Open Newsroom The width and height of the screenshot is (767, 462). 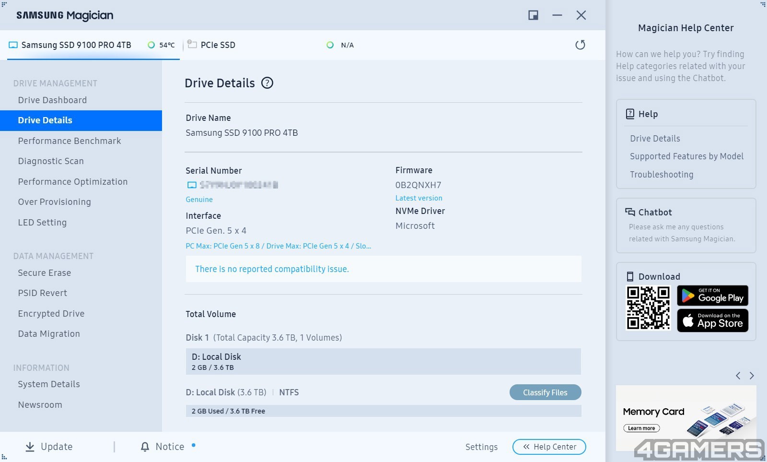tap(40, 404)
